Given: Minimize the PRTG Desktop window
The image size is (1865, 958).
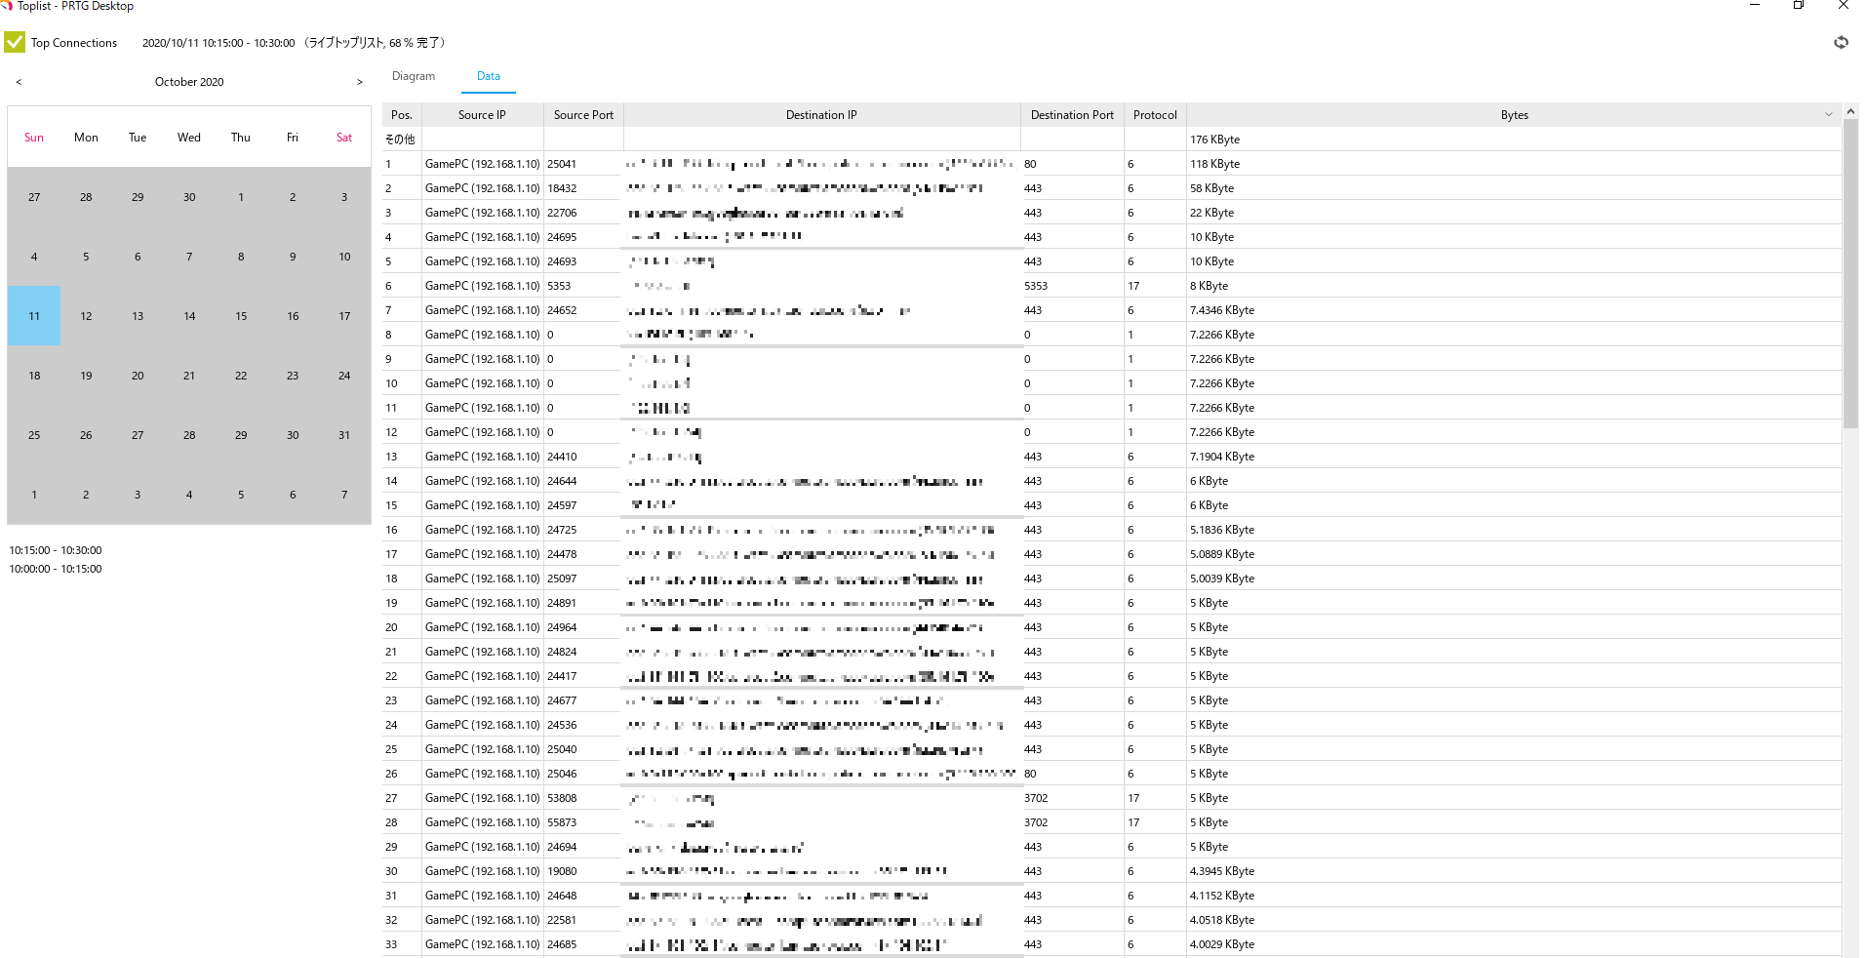Looking at the screenshot, I should click(1755, 5).
